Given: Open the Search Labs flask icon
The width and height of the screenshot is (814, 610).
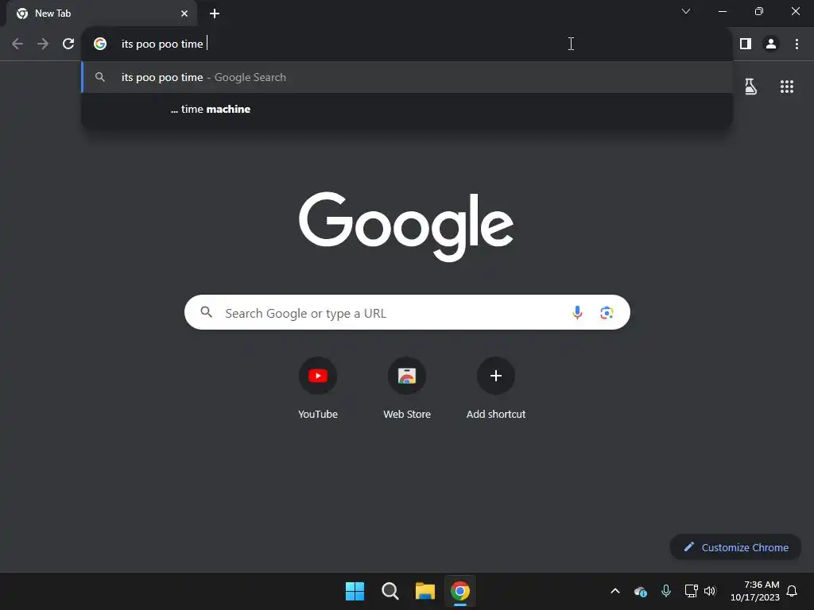Looking at the screenshot, I should point(750,87).
